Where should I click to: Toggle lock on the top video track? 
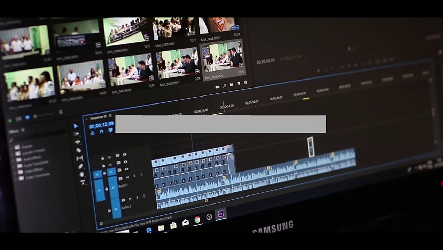(x=102, y=158)
